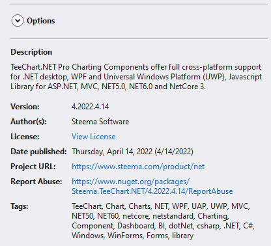
Task: Click the Project URL label
Action: (33, 167)
